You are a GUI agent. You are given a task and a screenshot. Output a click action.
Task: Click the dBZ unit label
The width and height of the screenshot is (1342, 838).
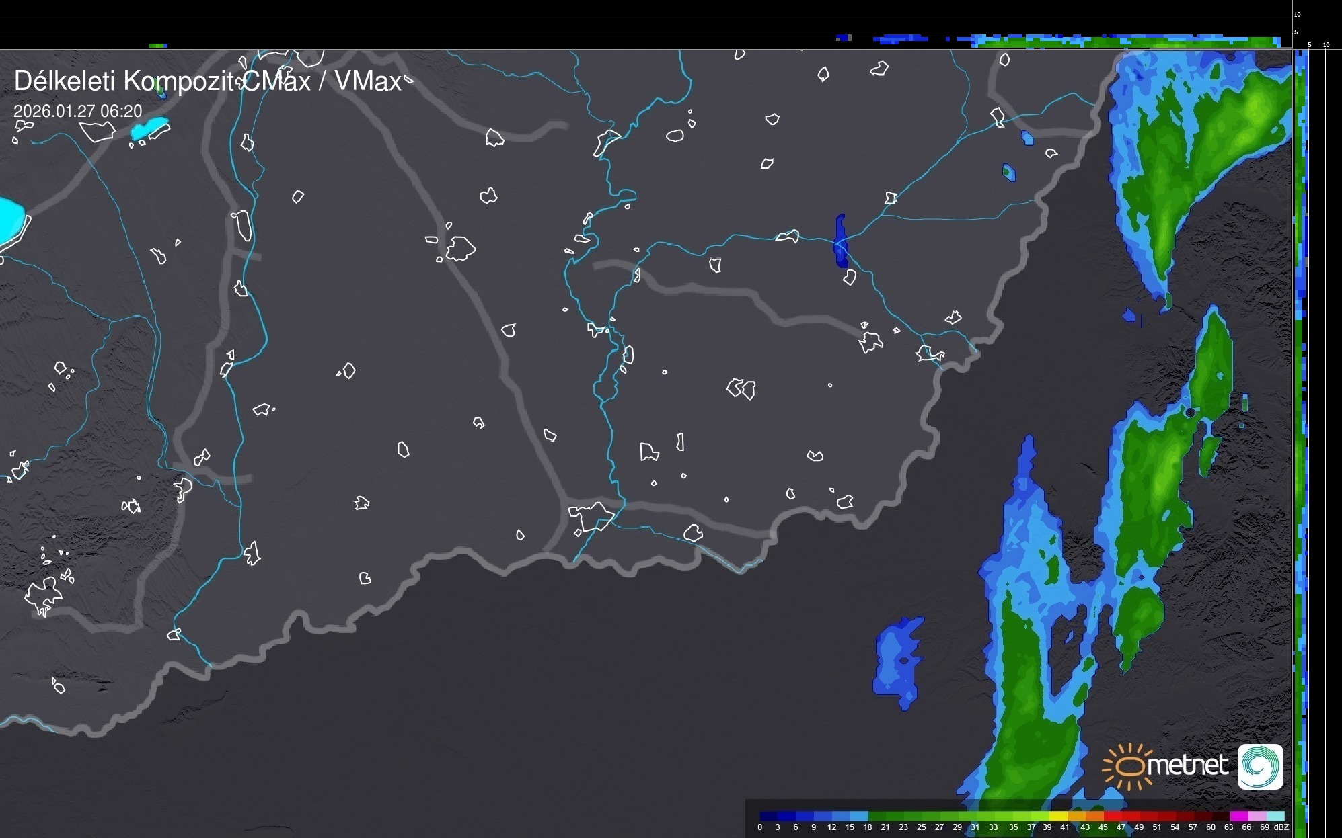(x=1281, y=827)
